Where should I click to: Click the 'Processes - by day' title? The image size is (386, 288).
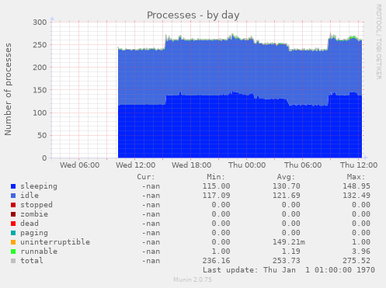(x=193, y=16)
